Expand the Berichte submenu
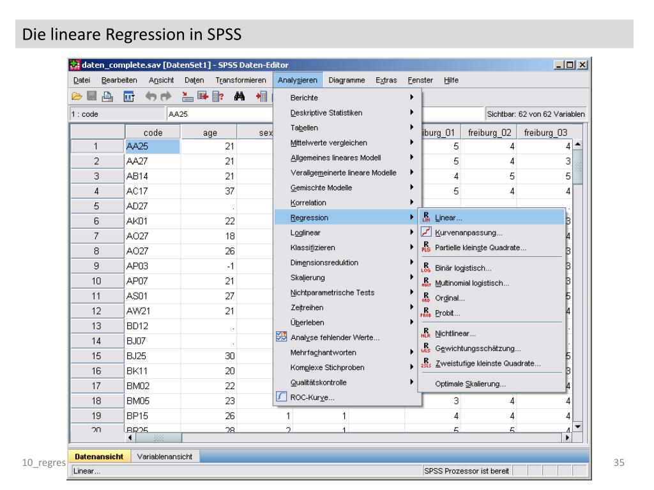The height and width of the screenshot is (490, 654). tap(347, 98)
